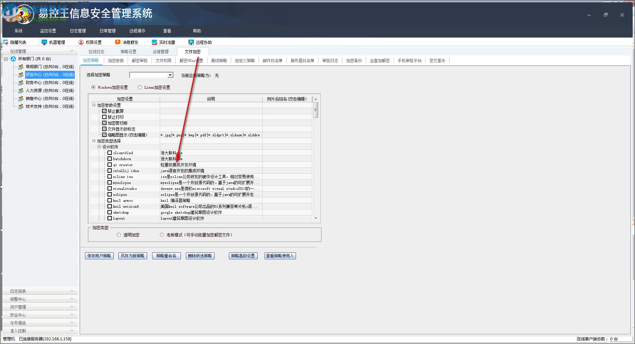Image resolution: width=635 pixels, height=344 pixels.
Task: Click the 另存为新策略 button
Action: pos(133,256)
